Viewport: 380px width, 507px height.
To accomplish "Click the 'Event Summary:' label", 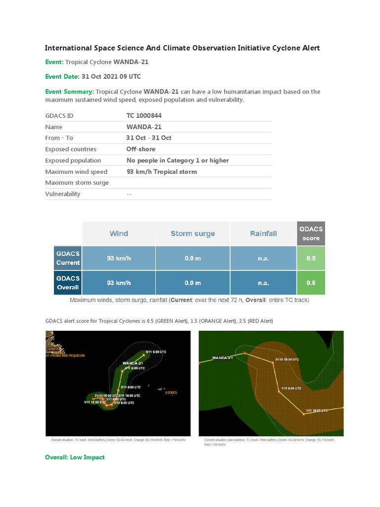I will [69, 92].
